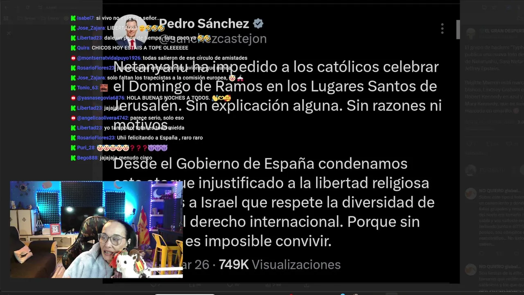524x295 pixels.
Task: Click the Kick icon next to Isabel7
Action: (x=73, y=18)
